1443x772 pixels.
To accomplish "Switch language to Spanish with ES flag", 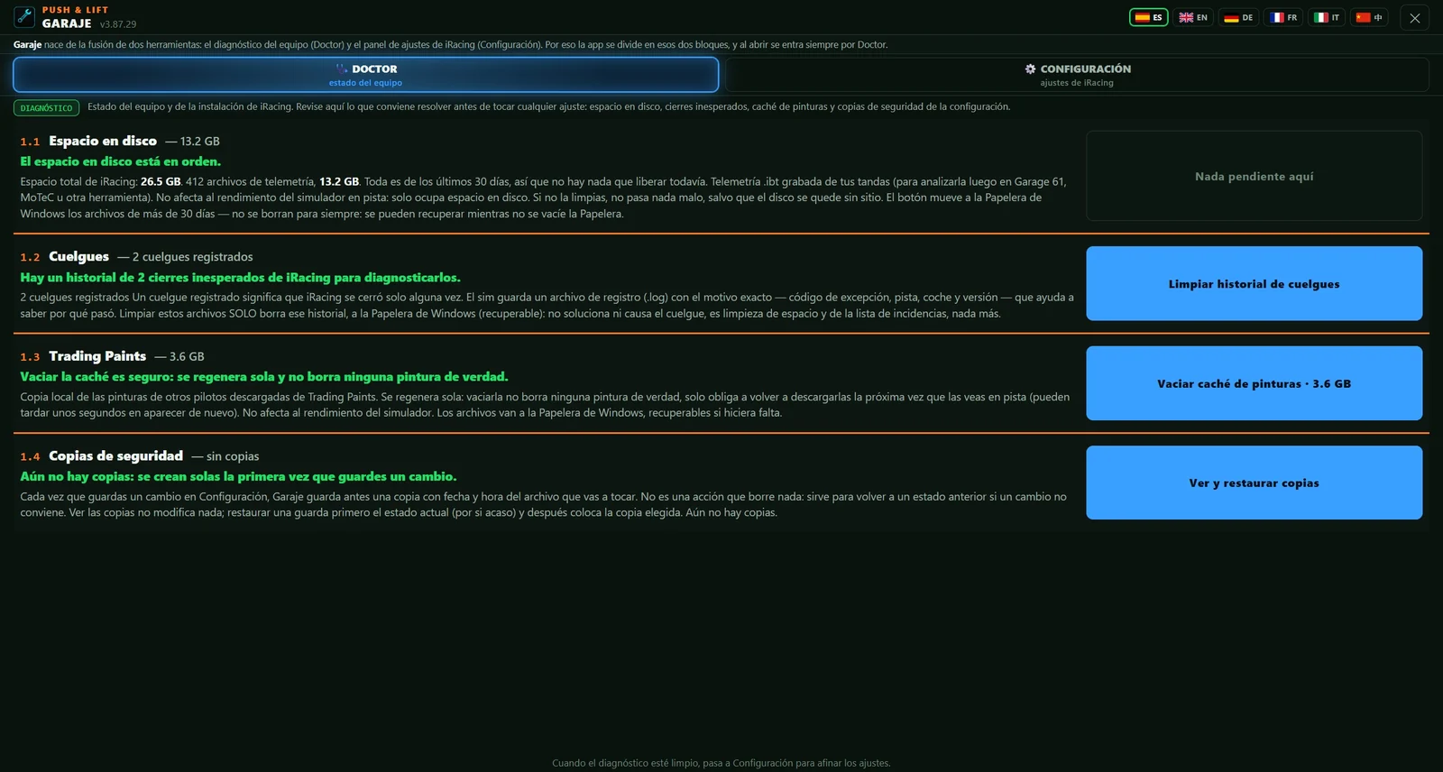I will coord(1149,17).
